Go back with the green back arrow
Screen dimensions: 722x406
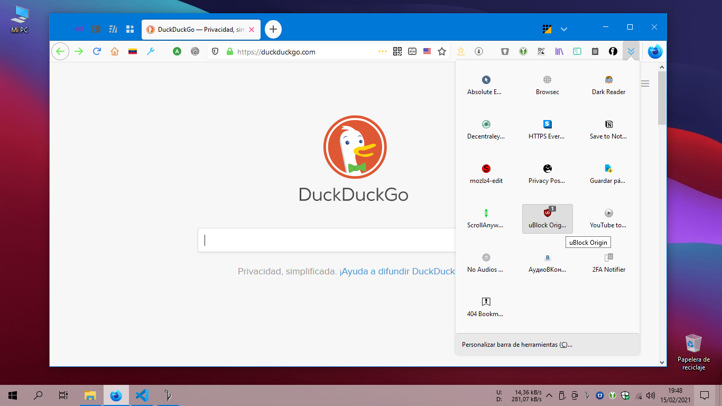[x=60, y=51]
